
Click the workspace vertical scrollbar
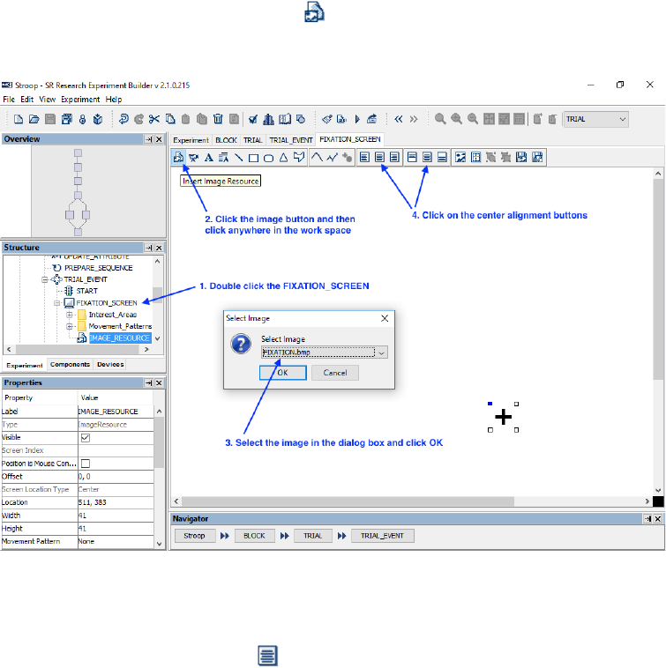[x=658, y=279]
